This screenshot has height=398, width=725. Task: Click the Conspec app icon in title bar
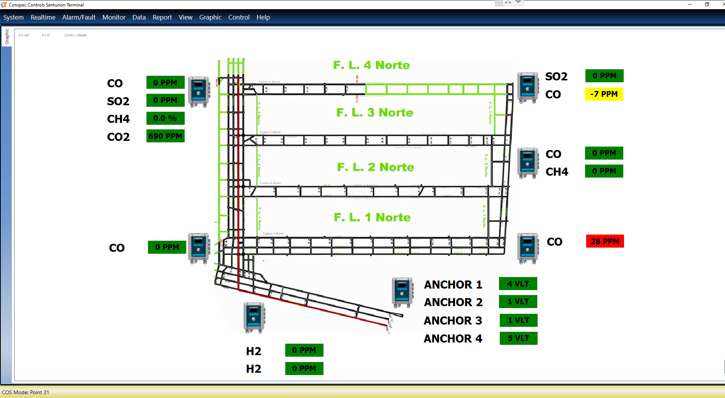tap(4, 5)
